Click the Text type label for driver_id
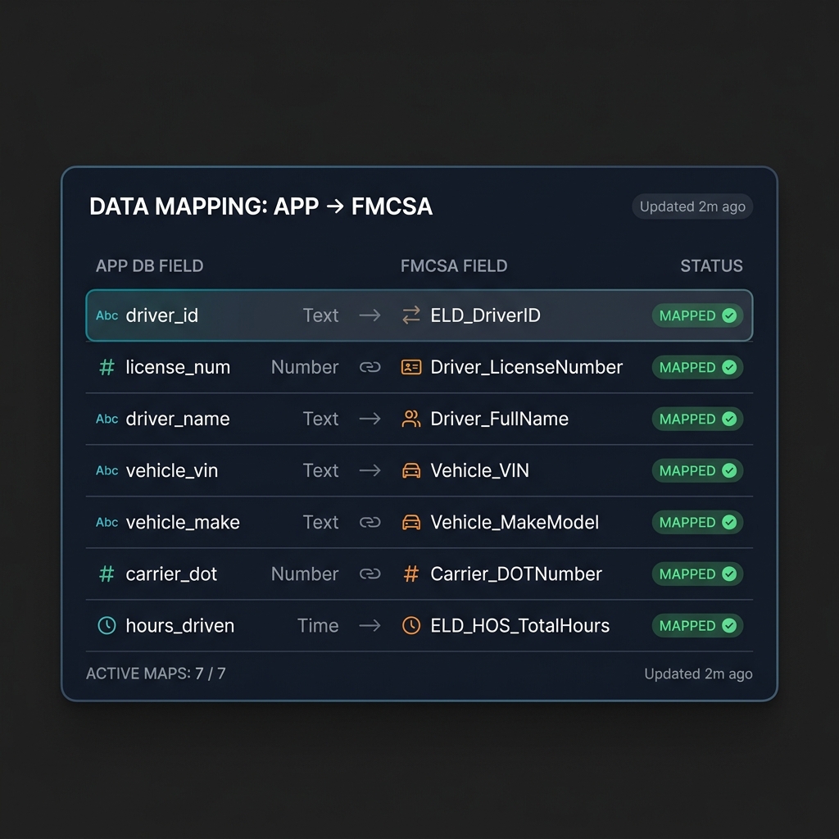This screenshot has height=839, width=839. tap(320, 315)
